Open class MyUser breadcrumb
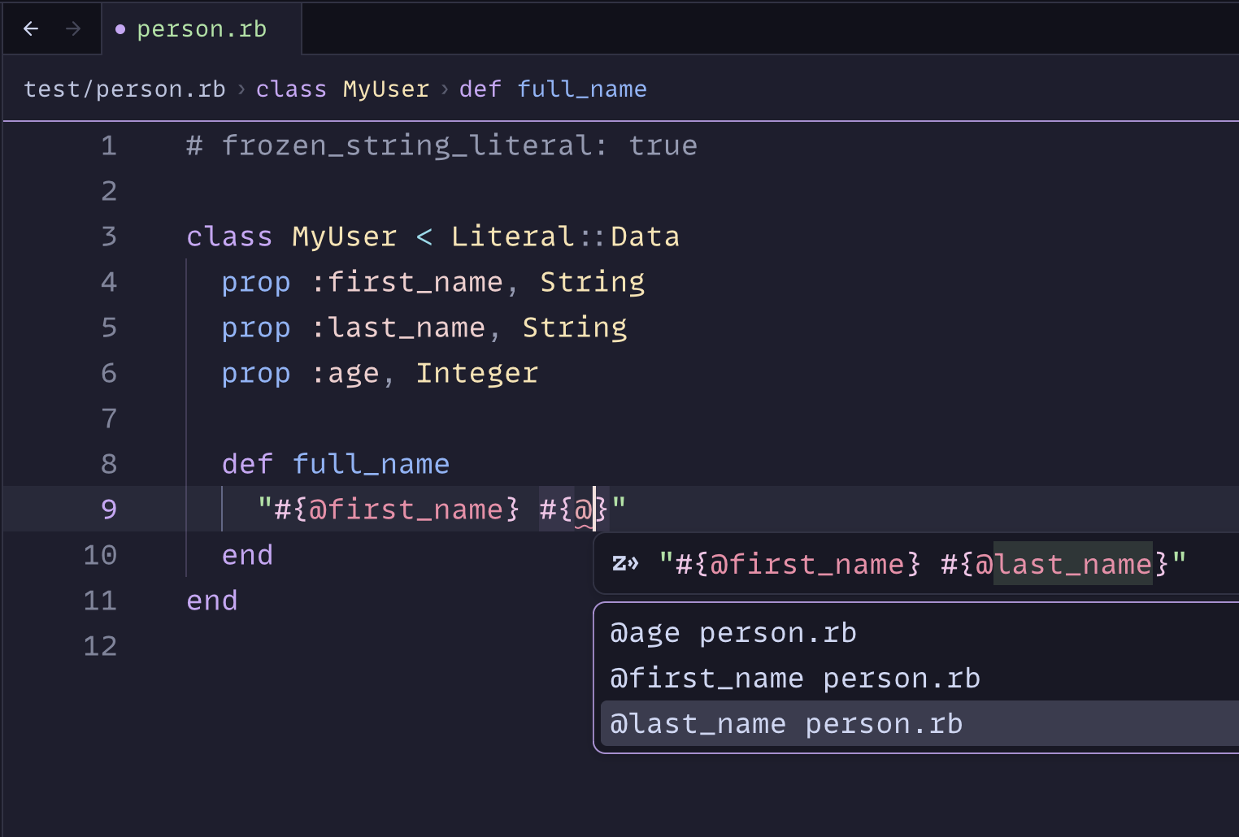The height and width of the screenshot is (837, 1239). (x=342, y=89)
